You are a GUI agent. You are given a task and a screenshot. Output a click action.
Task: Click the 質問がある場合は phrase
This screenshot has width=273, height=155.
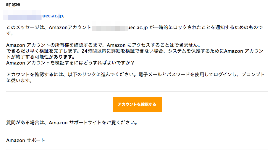[25, 123]
